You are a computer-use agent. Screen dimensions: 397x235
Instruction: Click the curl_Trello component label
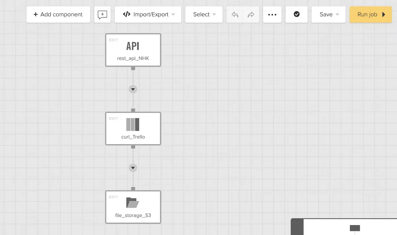click(133, 137)
